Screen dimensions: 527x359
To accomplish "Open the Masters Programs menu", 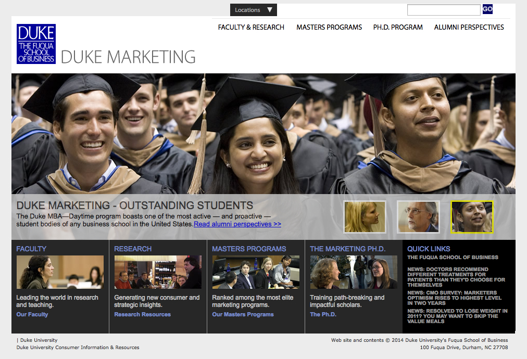I will click(329, 27).
